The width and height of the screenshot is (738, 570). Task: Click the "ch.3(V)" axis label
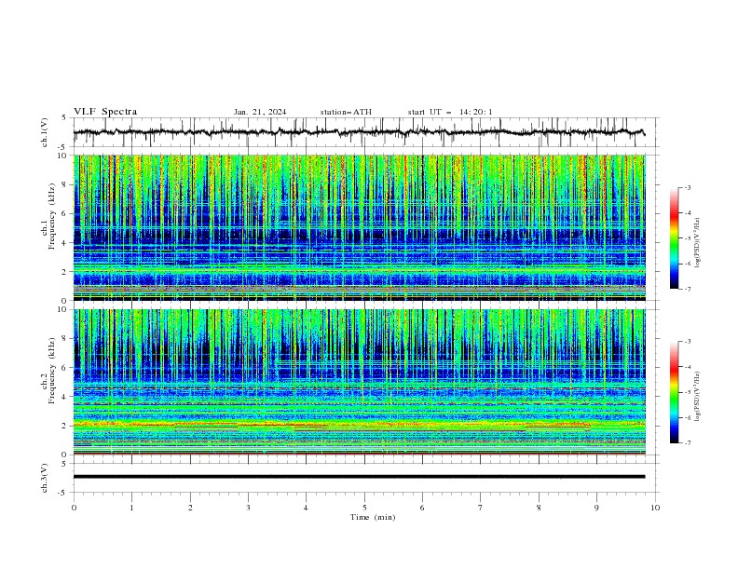(x=45, y=478)
